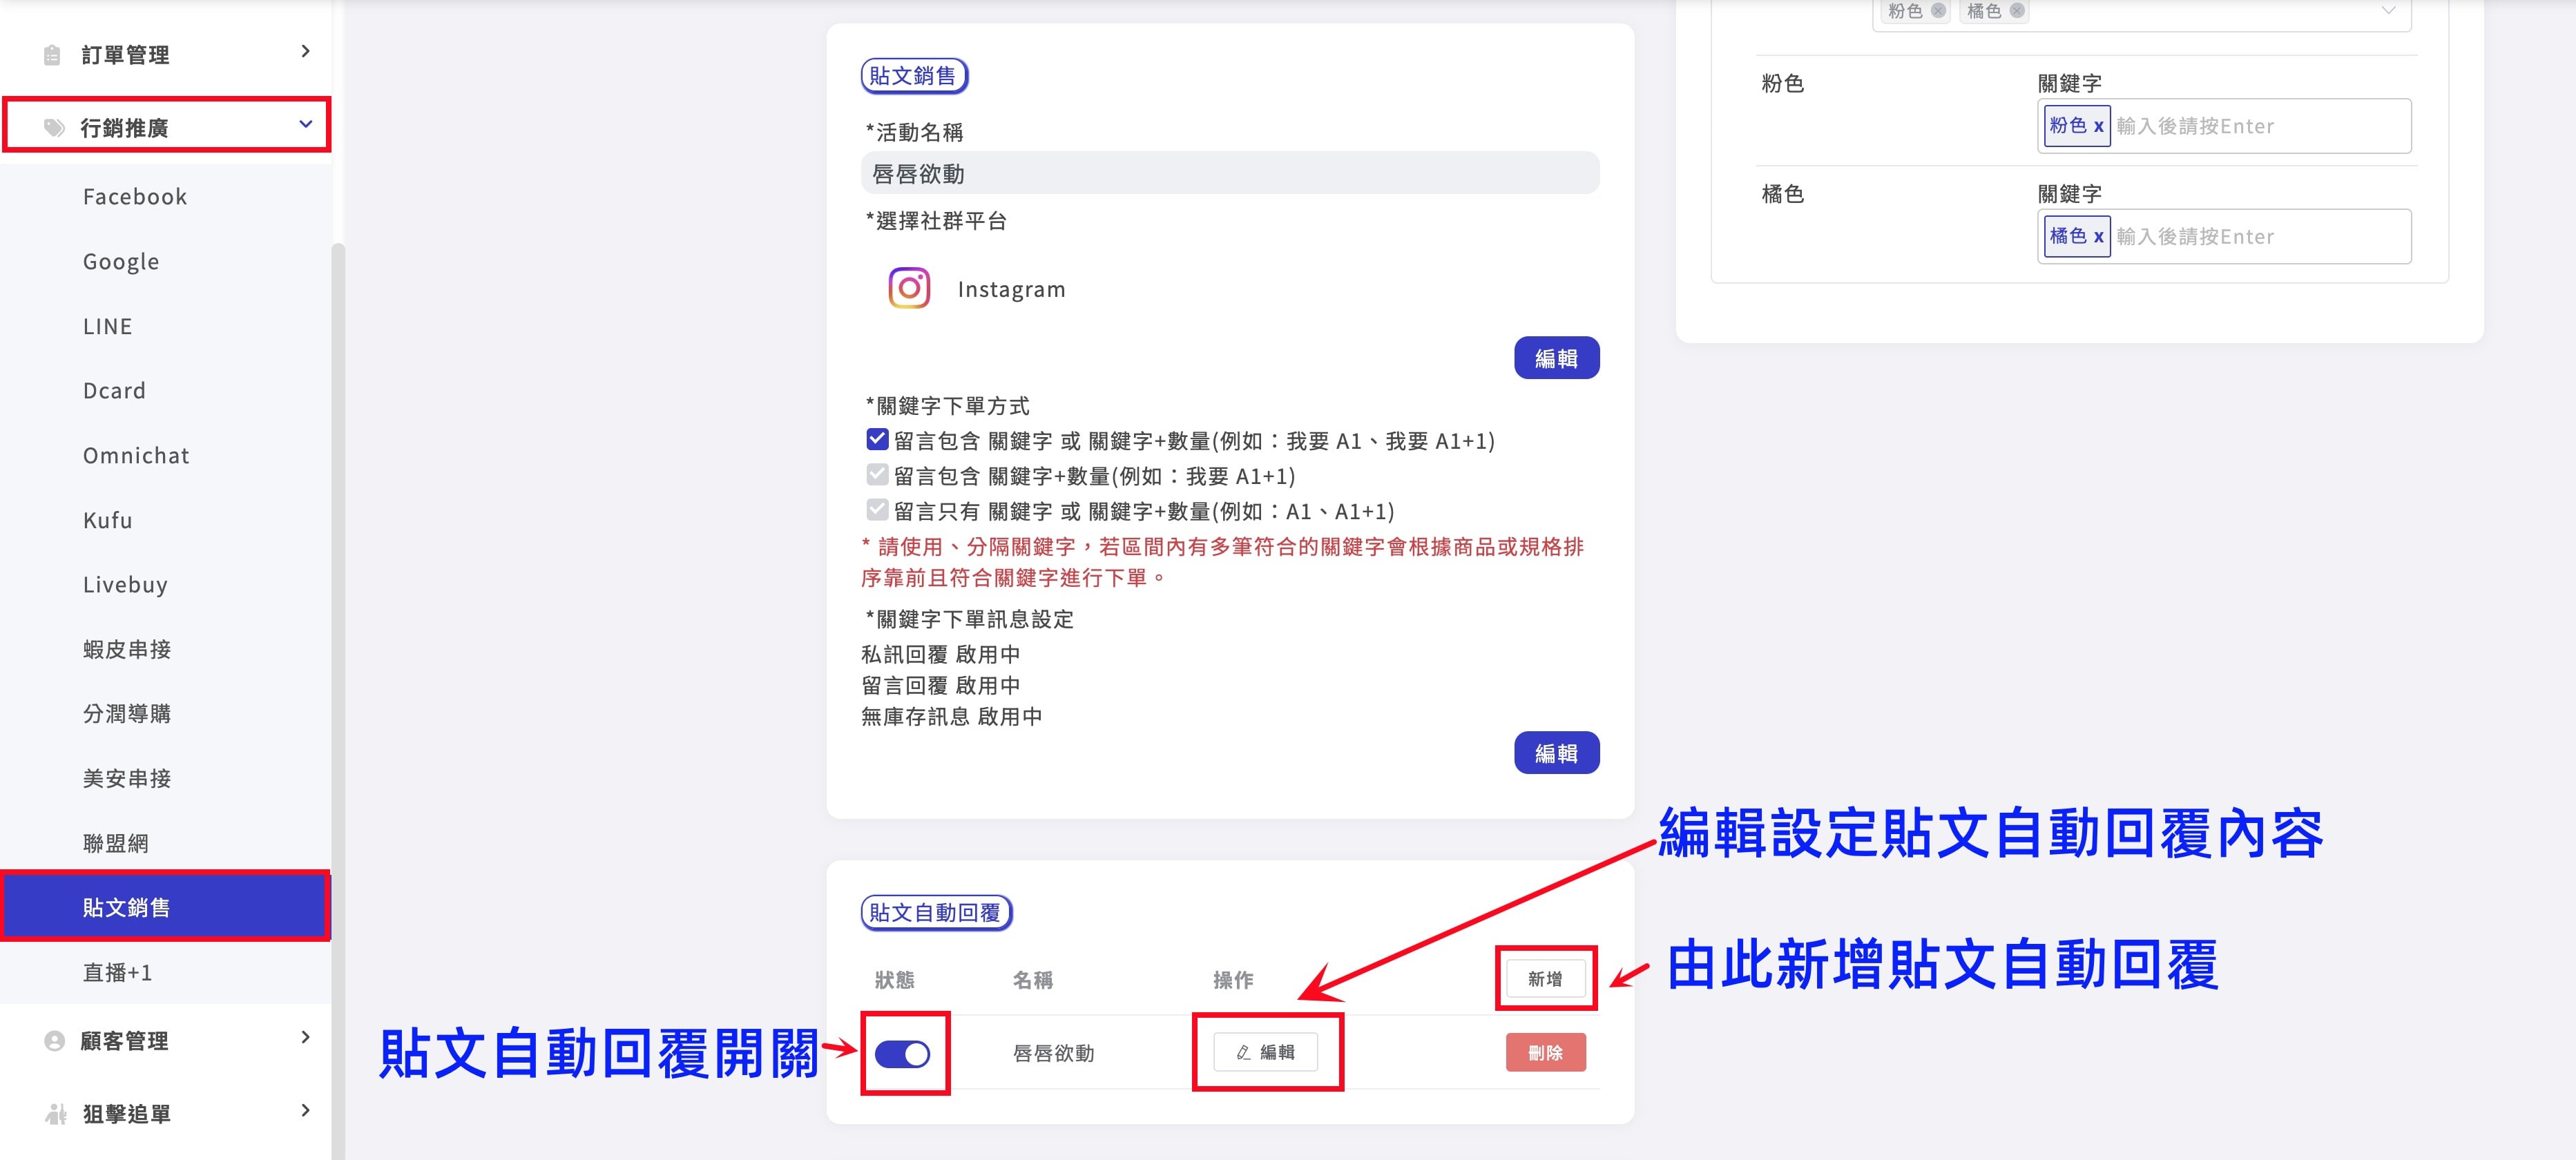Check 留言只有 關鍵字 或 關鍵字+數量 option
2576x1160 pixels.
click(x=877, y=509)
